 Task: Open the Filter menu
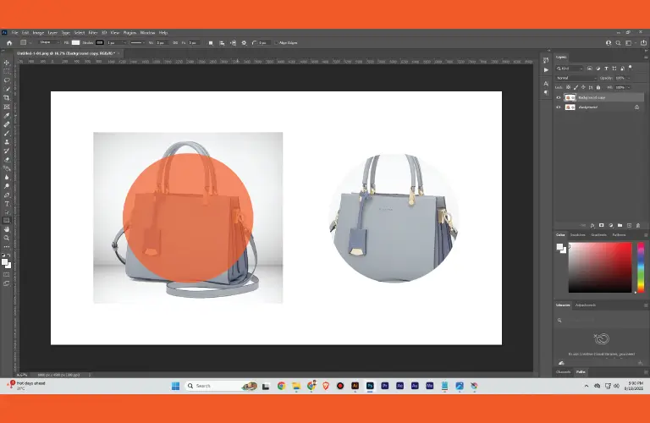(x=93, y=33)
